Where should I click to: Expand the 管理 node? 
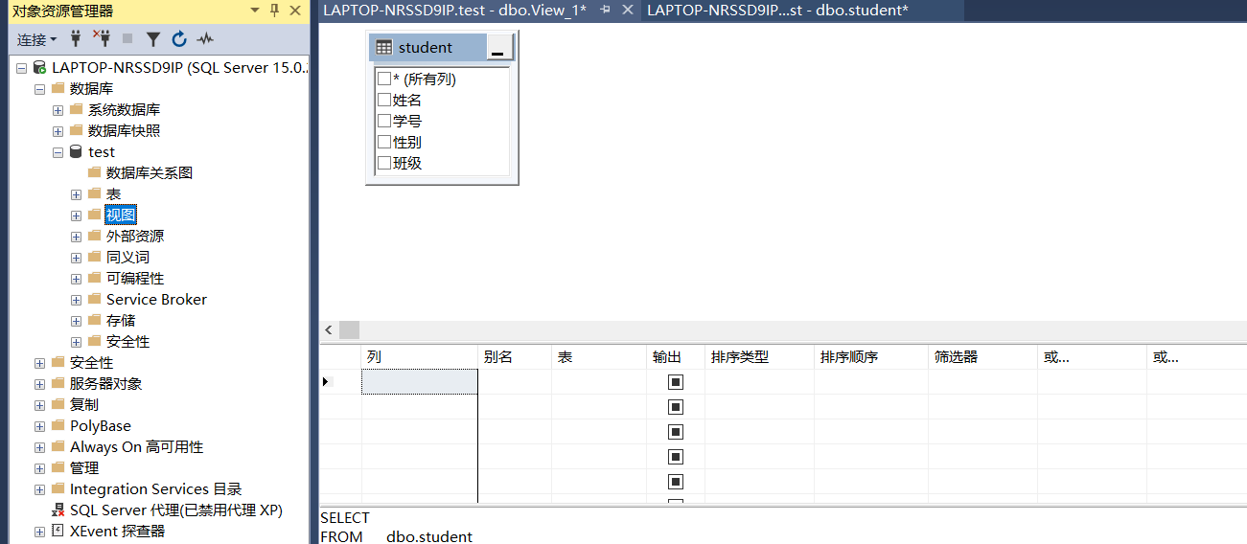click(x=39, y=468)
